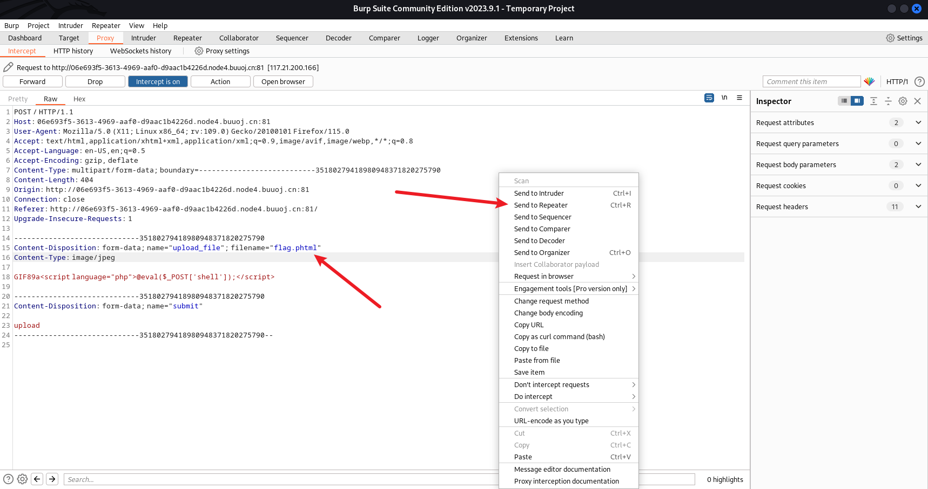Open Request in browser submenu

point(569,276)
